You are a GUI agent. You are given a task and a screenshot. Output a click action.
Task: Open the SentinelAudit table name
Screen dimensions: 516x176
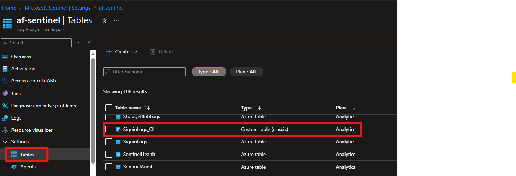(138, 167)
